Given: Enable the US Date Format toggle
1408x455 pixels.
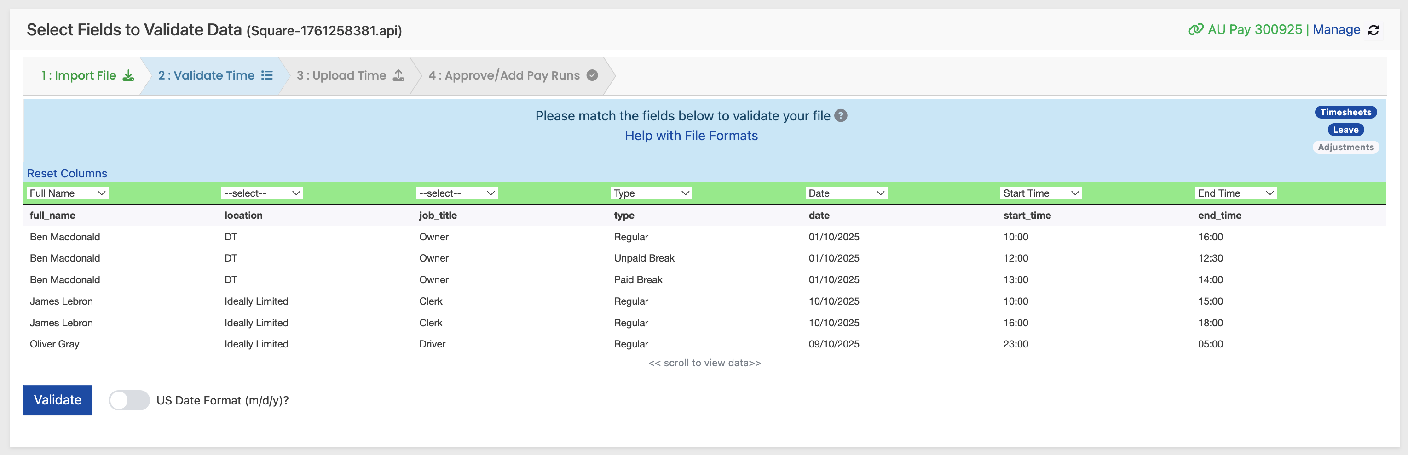Looking at the screenshot, I should pyautogui.click(x=129, y=400).
